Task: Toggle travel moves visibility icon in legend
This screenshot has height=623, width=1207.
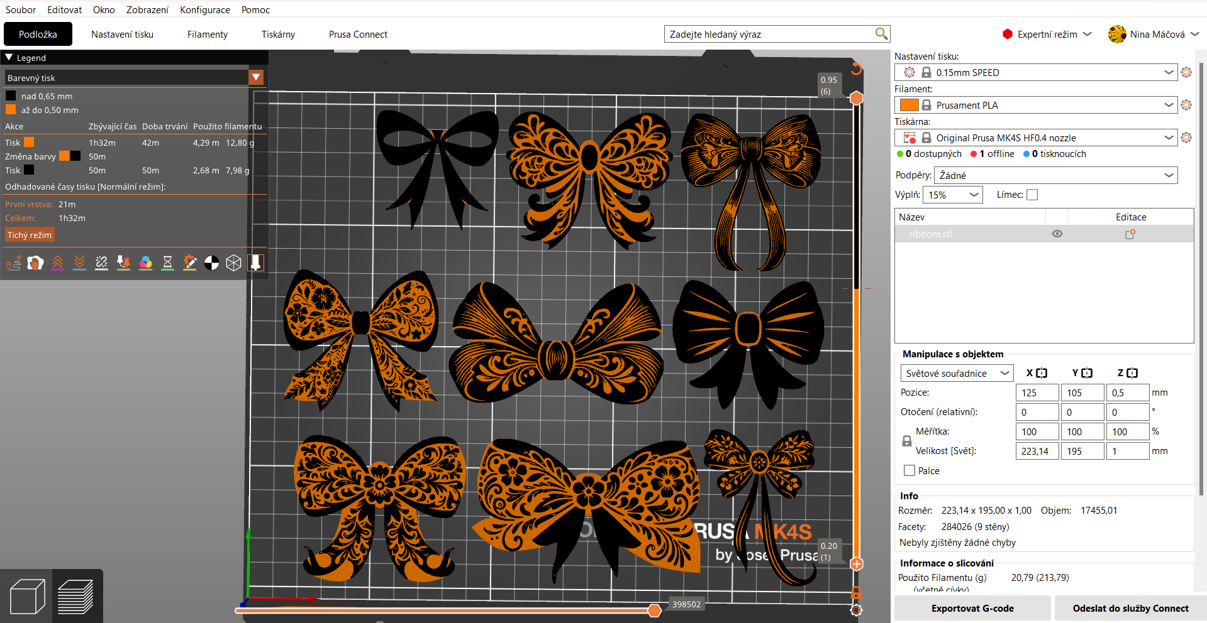Action: point(13,263)
